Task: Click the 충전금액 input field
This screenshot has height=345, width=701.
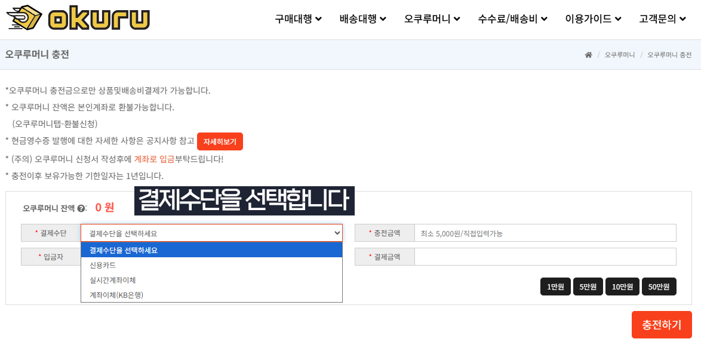Action: (545, 233)
